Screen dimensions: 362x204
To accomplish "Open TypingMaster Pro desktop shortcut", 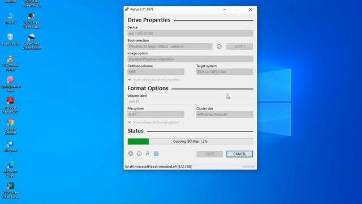I will [10, 84].
